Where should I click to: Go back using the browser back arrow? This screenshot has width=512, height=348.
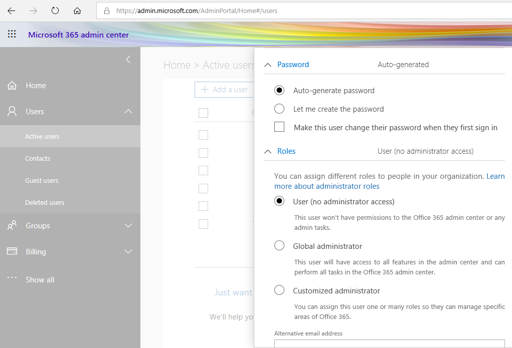[x=11, y=10]
